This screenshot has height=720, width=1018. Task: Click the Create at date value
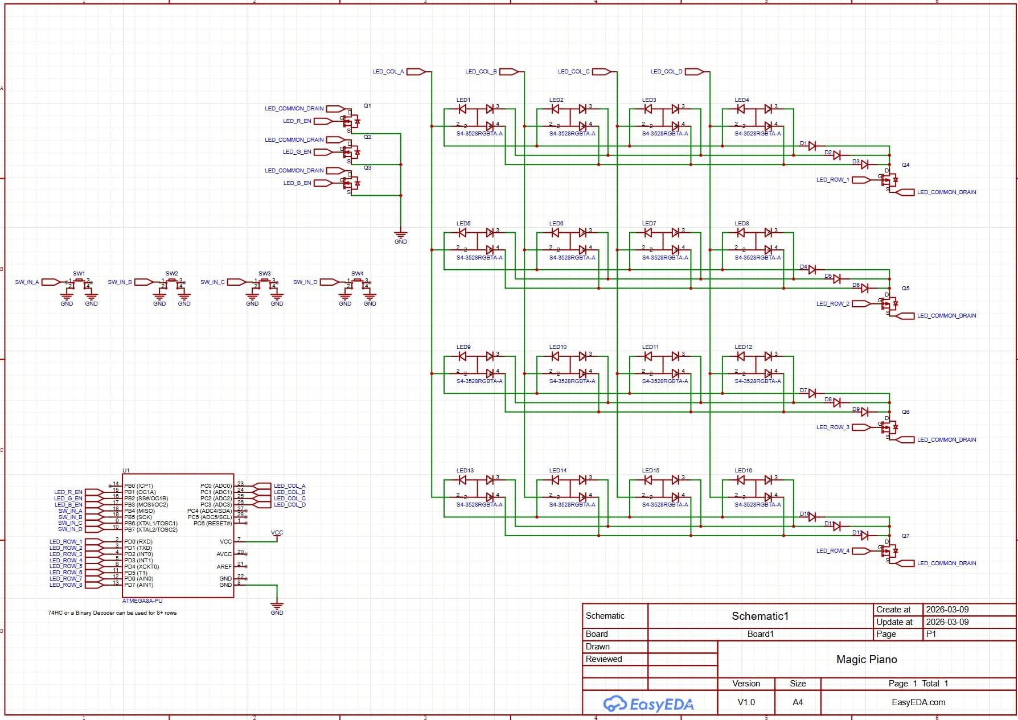[947, 610]
